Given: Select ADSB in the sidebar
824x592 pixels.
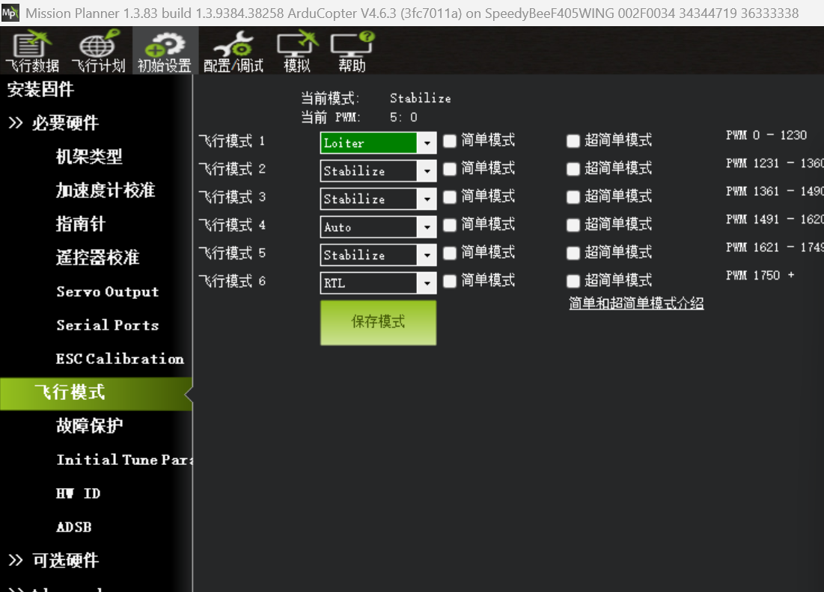Looking at the screenshot, I should (74, 526).
